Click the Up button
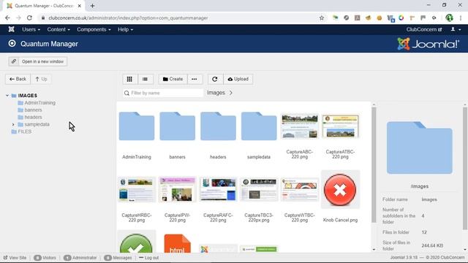 tap(41, 79)
